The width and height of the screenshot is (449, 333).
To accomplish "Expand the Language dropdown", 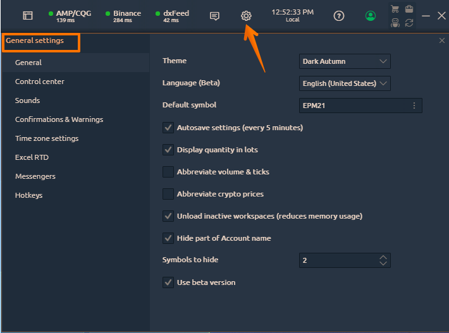I will click(x=345, y=83).
